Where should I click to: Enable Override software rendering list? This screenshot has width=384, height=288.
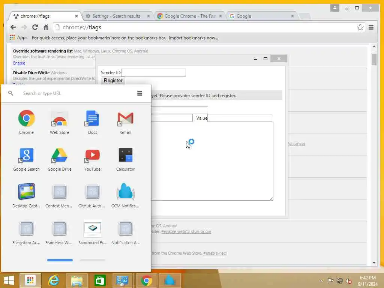pos(19,63)
